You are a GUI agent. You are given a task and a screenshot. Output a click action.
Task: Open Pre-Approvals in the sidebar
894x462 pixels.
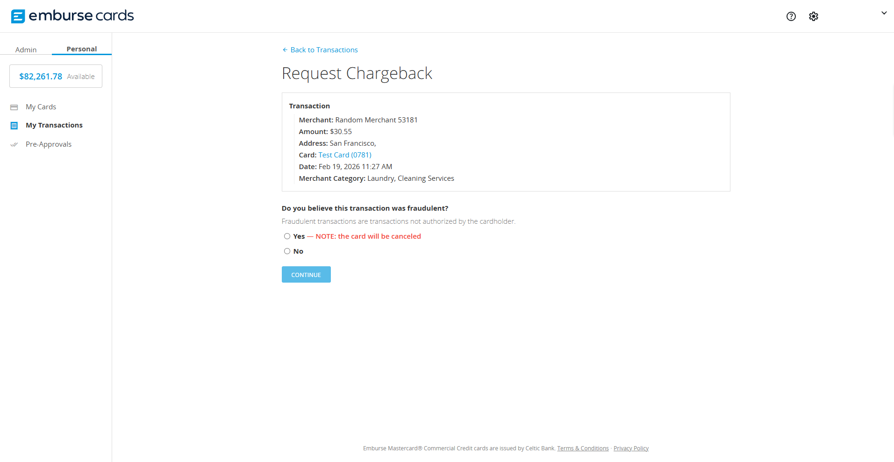49,144
